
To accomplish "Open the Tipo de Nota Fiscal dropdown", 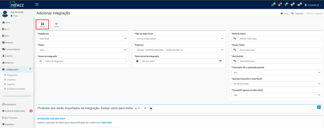I will [x=179, y=39].
